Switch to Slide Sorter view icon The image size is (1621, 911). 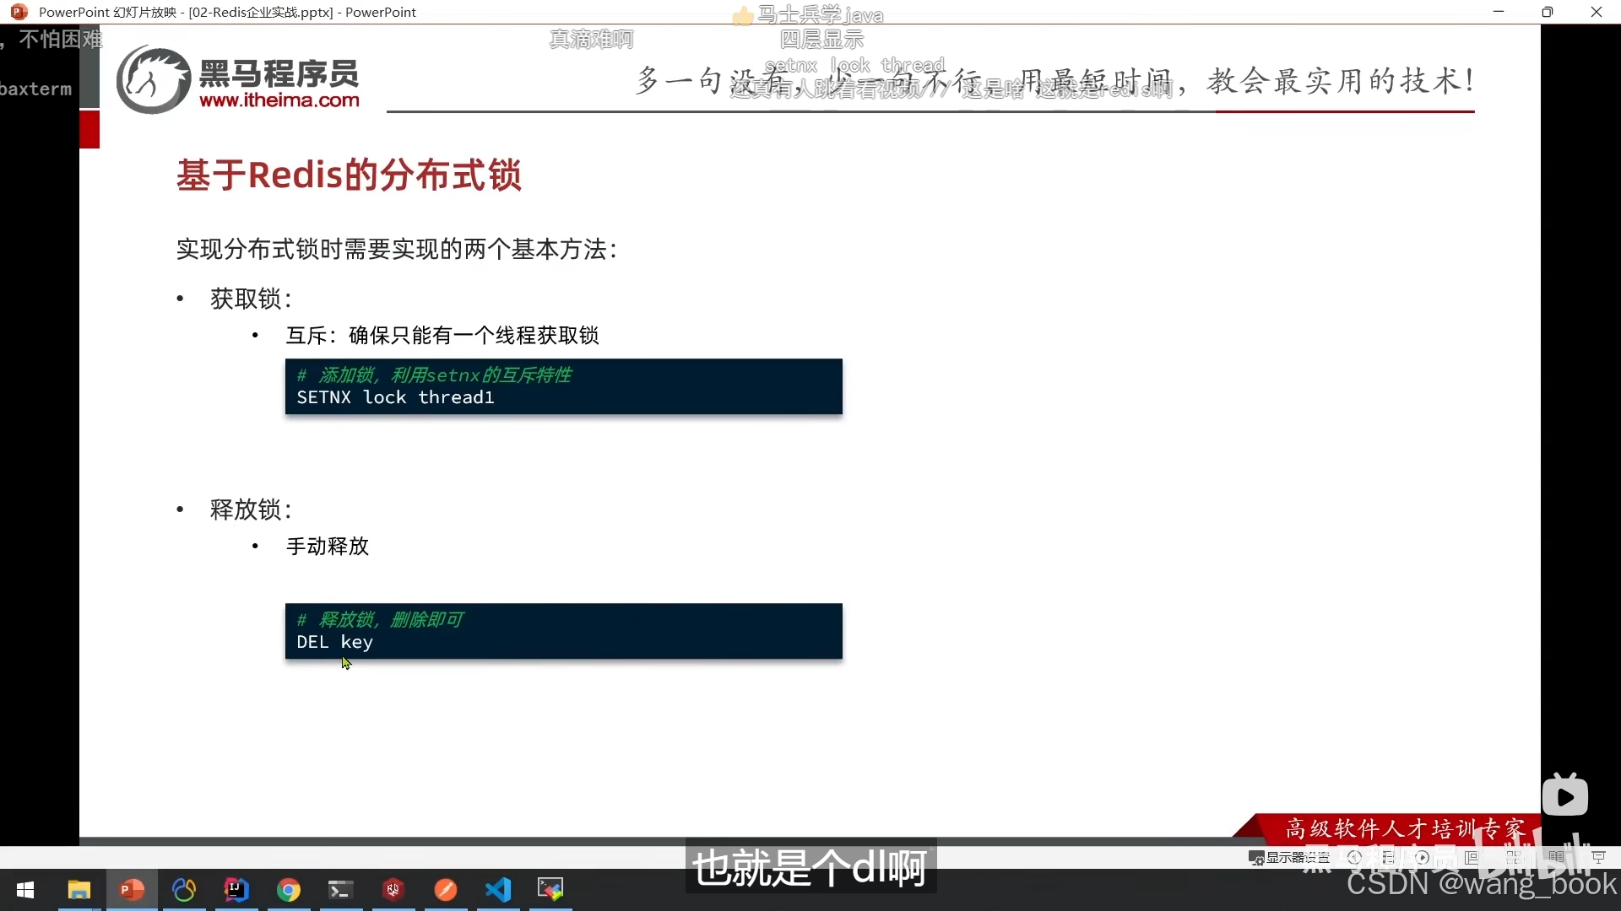click(x=1513, y=857)
